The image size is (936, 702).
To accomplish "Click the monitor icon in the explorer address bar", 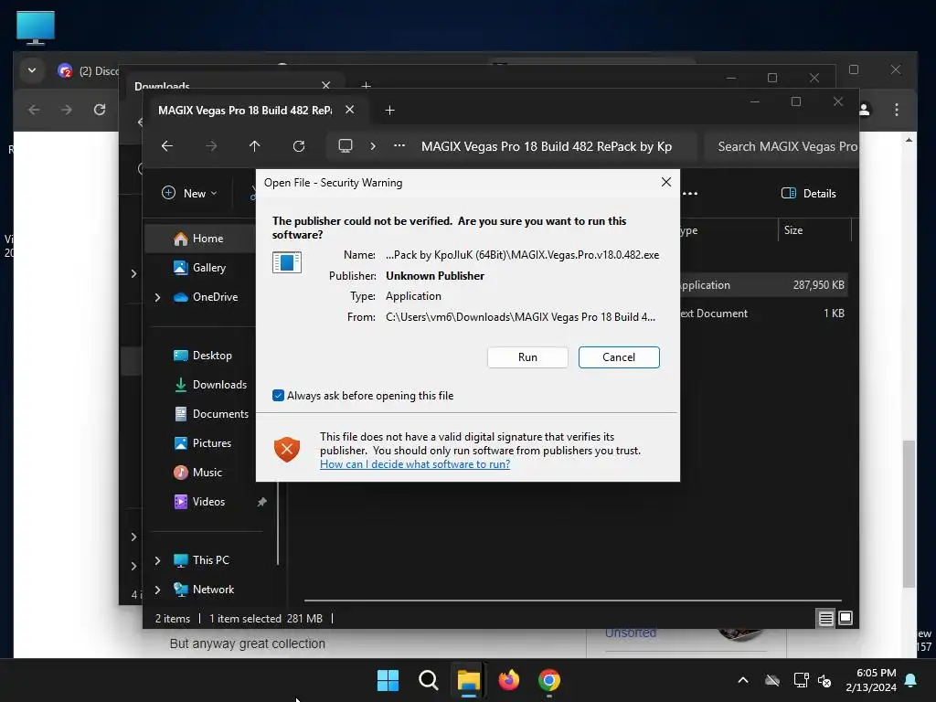I will click(346, 146).
